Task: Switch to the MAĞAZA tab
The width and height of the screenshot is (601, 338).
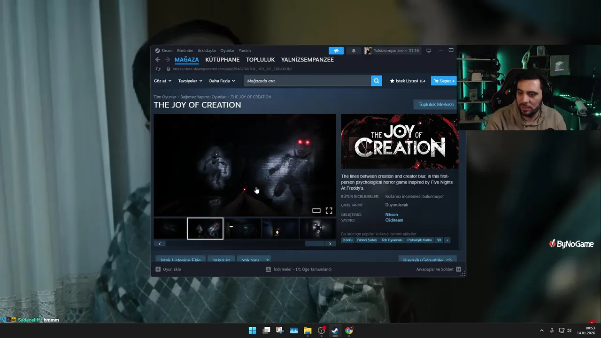Action: pos(187,60)
